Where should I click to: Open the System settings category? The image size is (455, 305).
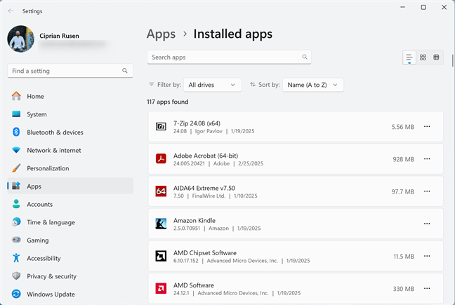[70, 114]
